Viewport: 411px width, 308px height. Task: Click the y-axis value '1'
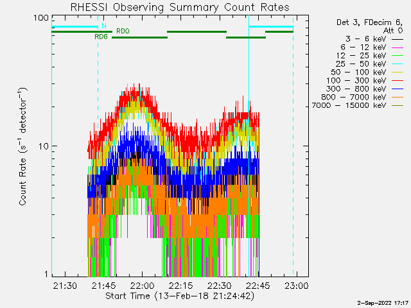46,274
